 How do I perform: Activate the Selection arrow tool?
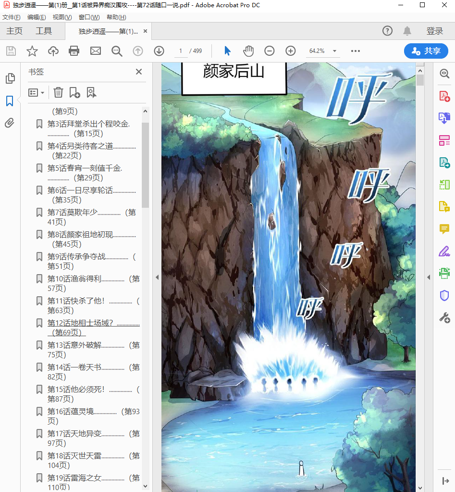pyautogui.click(x=228, y=51)
